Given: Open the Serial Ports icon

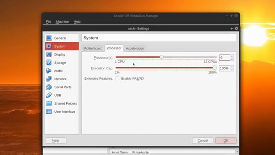Looking at the screenshot, I should point(49,87).
